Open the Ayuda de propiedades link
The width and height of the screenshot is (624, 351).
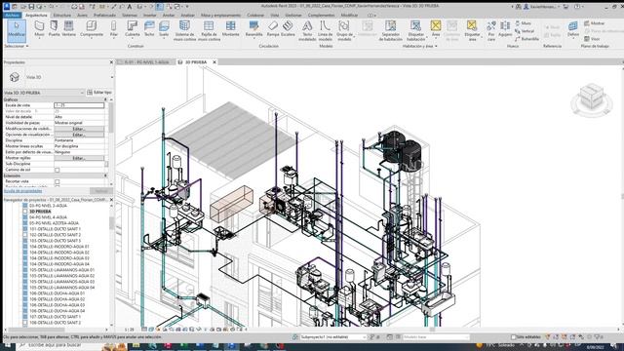point(23,191)
